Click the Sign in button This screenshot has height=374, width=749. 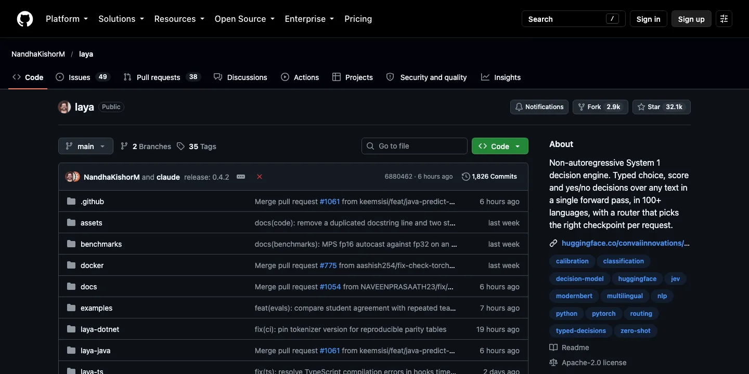(648, 19)
